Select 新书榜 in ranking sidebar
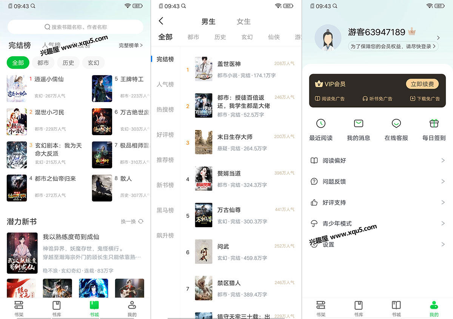This screenshot has height=319, width=453. pos(165,185)
